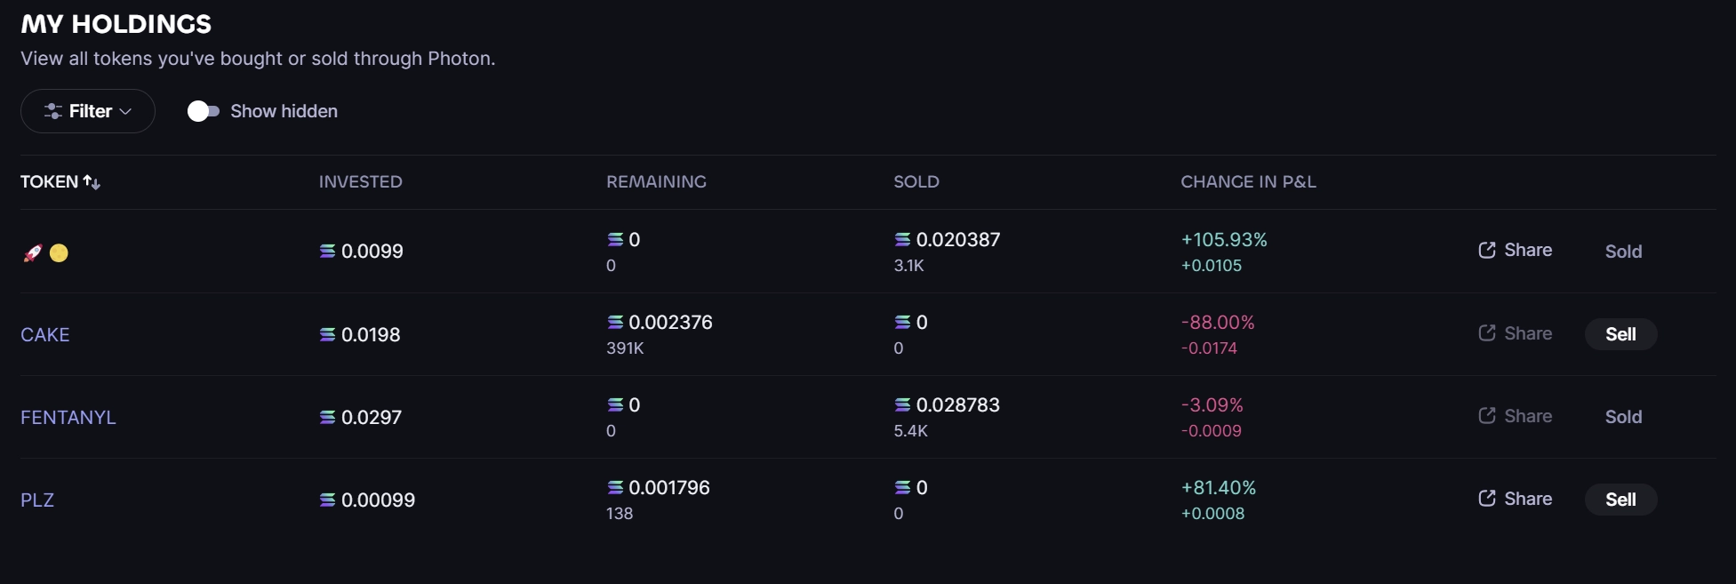
Task: Sell the PLZ holding
Action: point(1620,500)
